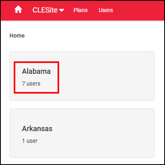Select the "1 user" label under Arkansas
165x165 pixels.
pyautogui.click(x=30, y=141)
